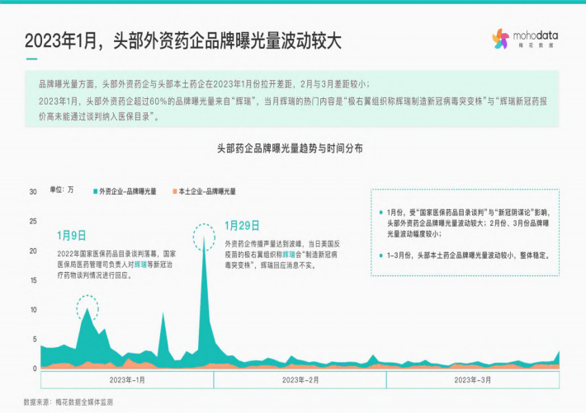Click the teal uptick at the end of March
Screen dimensions: 586x413
558,357
